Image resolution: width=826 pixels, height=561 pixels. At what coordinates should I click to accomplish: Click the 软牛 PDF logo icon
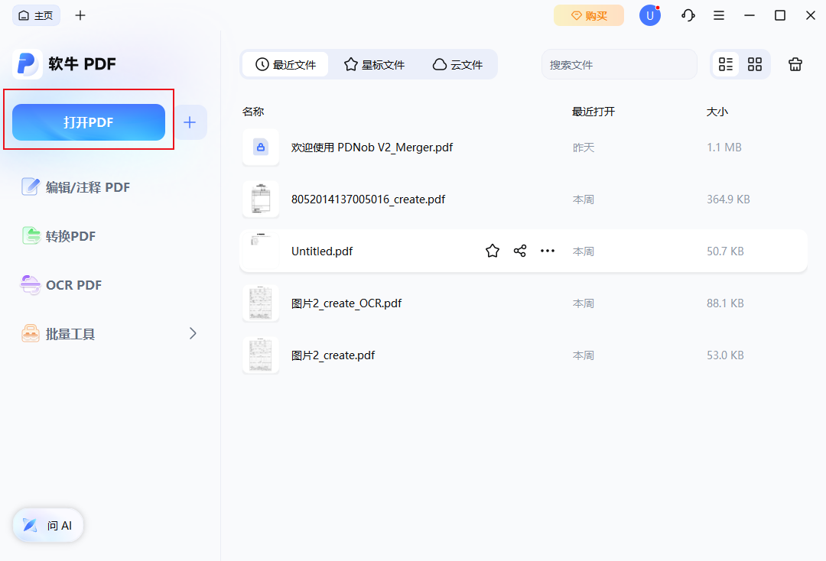pos(27,64)
